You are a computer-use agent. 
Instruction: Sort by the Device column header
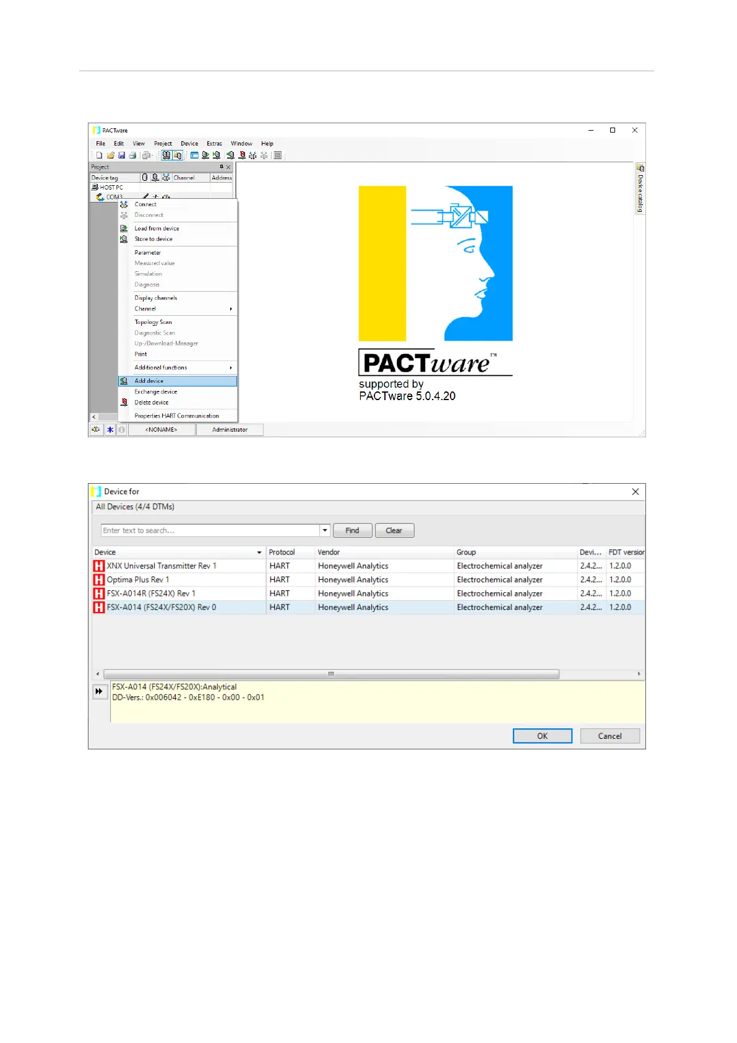pos(178,552)
